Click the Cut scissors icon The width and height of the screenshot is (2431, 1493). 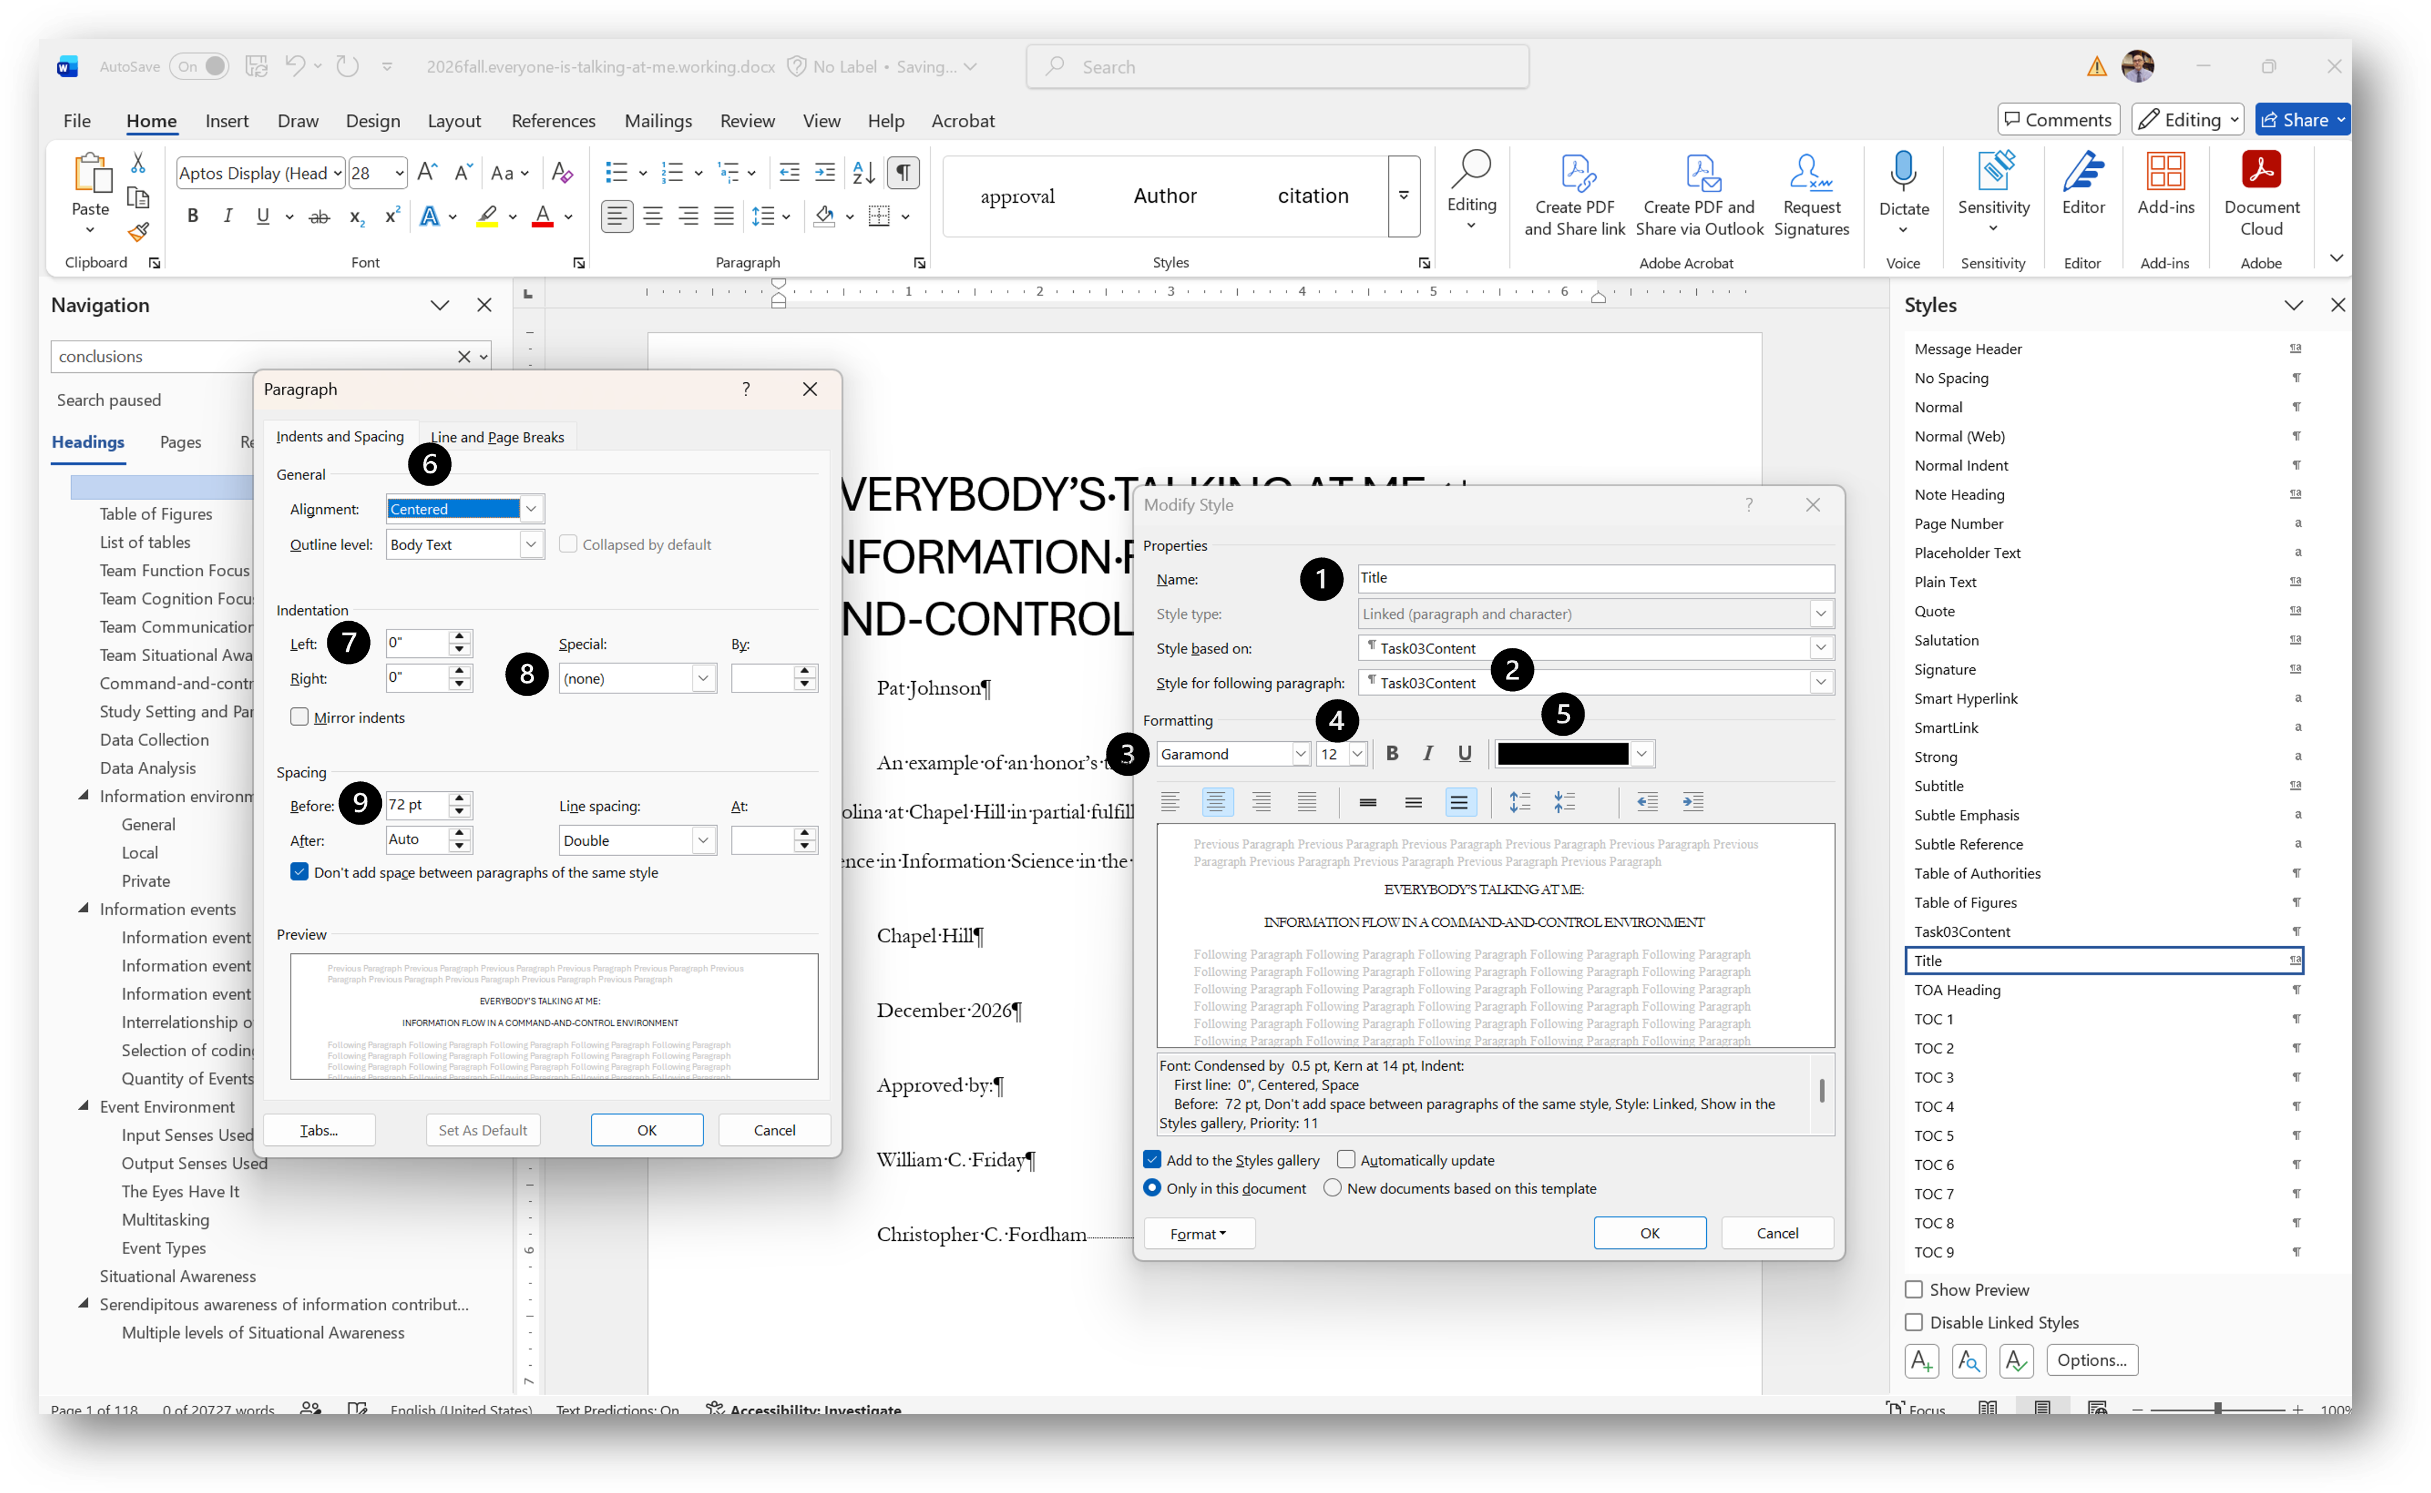[138, 163]
